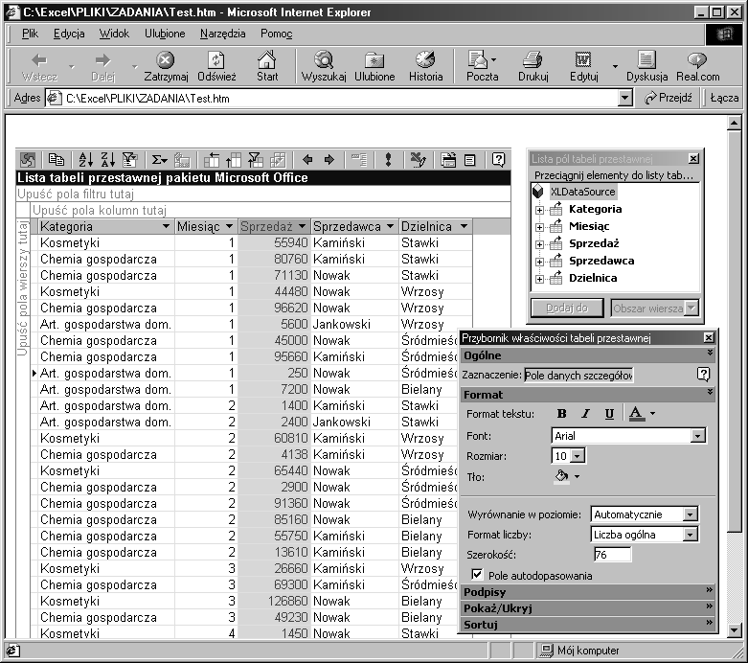Open the Kategoria column filter arrow

[166, 226]
